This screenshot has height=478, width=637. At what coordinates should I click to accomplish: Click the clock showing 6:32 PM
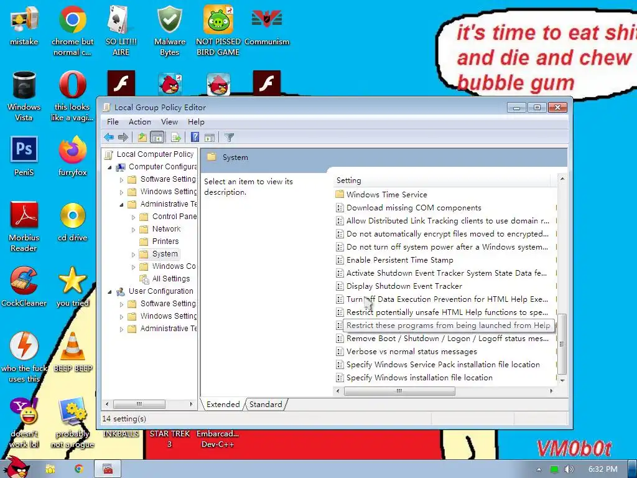pos(602,469)
